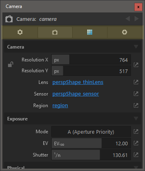Click the pop-out icon next to Lens
Viewport: 145px width, 171px height.
[x=136, y=82]
